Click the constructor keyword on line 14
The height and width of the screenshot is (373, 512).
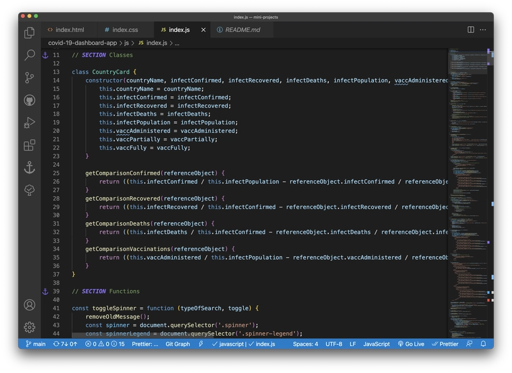pyautogui.click(x=104, y=80)
